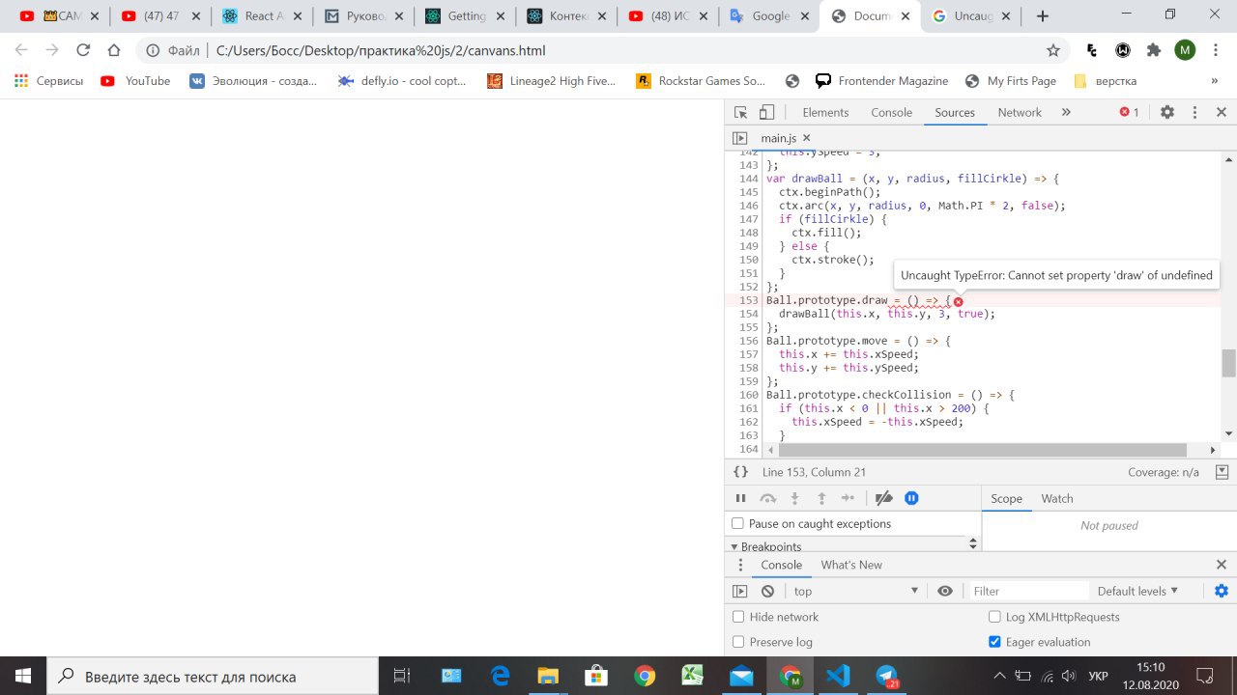1237x695 pixels.
Task: Show the Sources navigator pane
Action: tap(739, 138)
